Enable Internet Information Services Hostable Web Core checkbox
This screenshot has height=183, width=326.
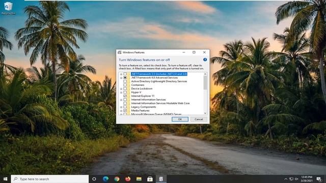(x=125, y=103)
